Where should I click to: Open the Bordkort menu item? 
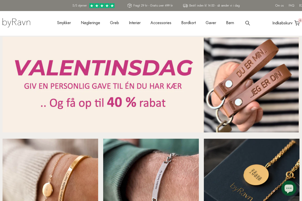coord(188,23)
